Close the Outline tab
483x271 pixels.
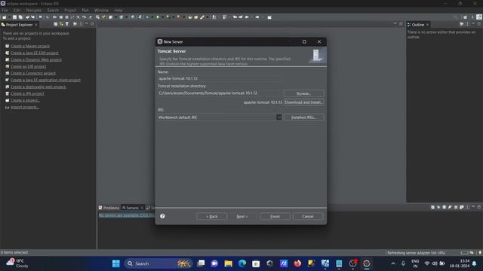(x=428, y=25)
